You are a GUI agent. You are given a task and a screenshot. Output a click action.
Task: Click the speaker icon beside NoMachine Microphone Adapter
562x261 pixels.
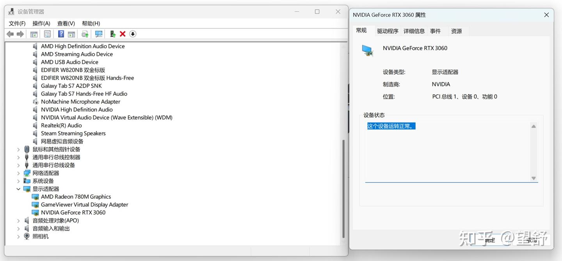[x=36, y=102]
